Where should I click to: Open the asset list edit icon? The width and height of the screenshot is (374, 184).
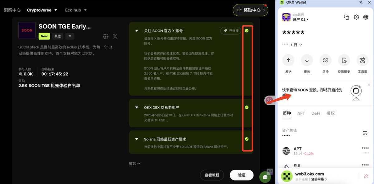click(365, 133)
